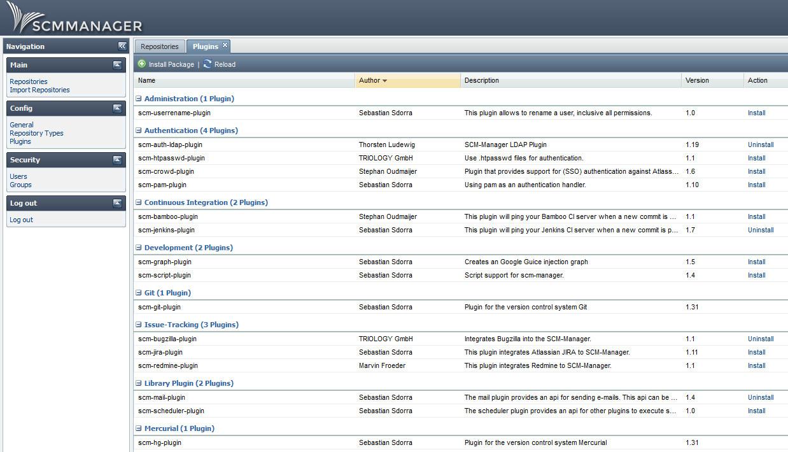Click the Reload arrows icon

coord(208,64)
